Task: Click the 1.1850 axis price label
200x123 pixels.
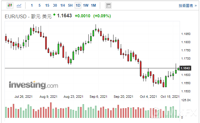Action: [x=186, y=34]
